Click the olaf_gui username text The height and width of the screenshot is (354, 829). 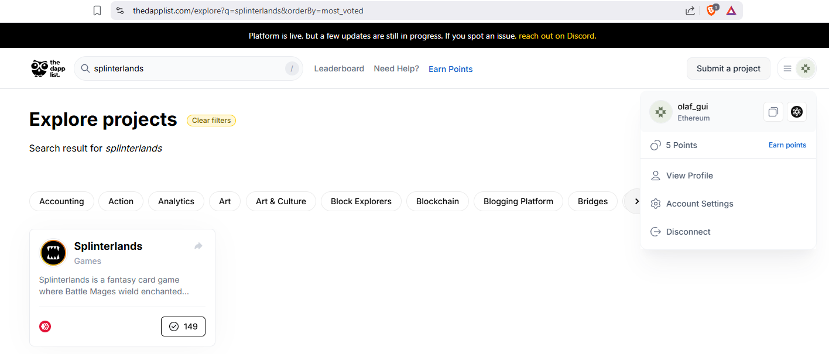(x=693, y=106)
